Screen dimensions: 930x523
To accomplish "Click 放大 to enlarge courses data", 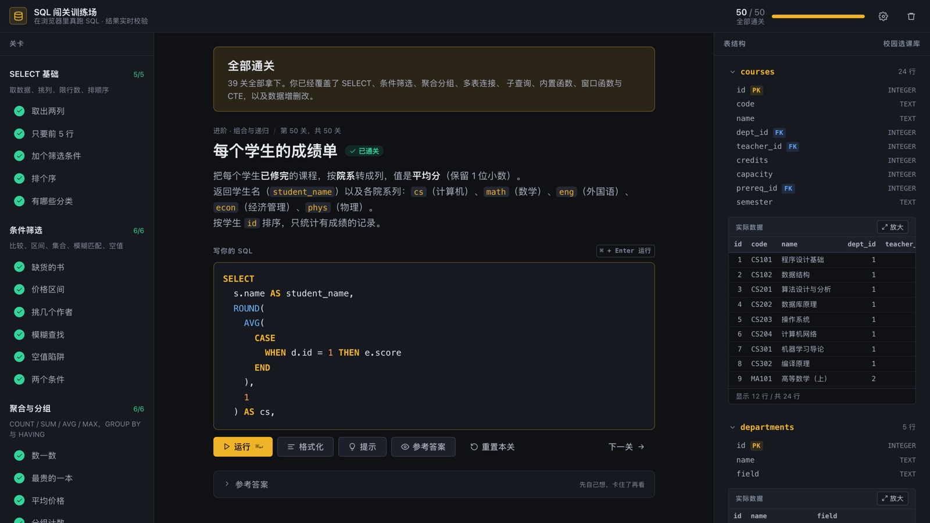I will coord(892,227).
